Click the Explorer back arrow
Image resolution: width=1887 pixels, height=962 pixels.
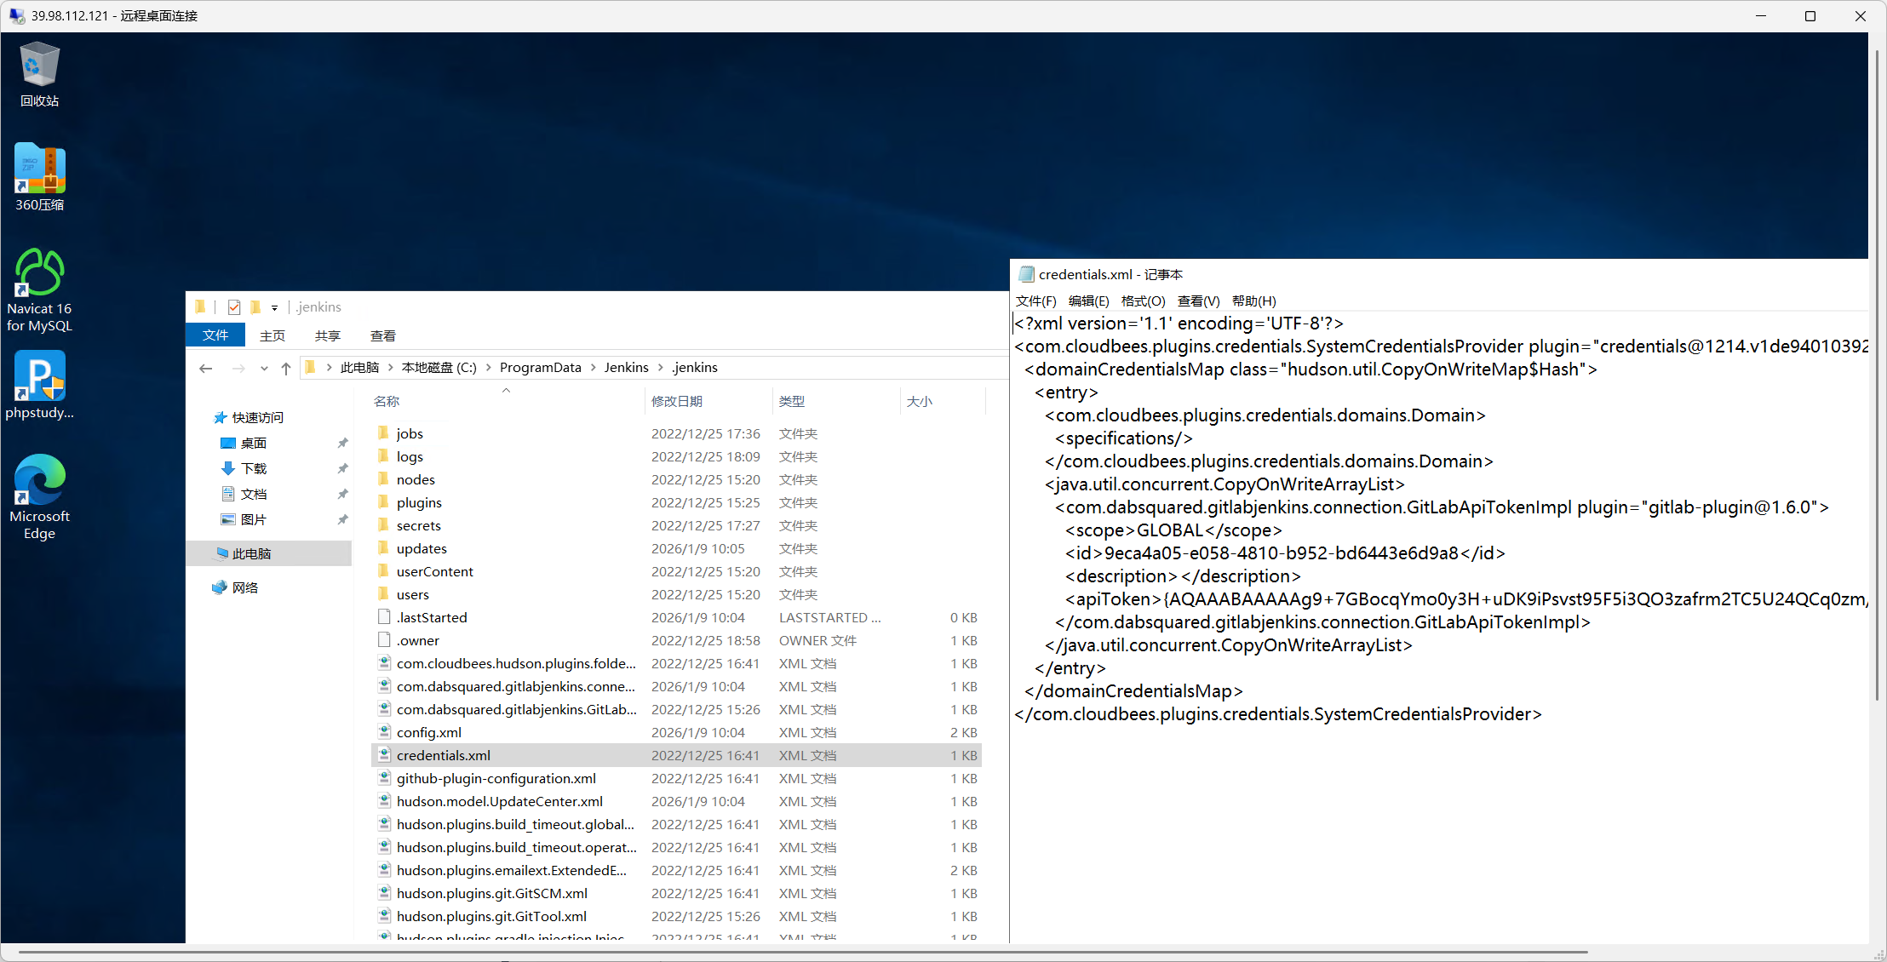pos(205,368)
